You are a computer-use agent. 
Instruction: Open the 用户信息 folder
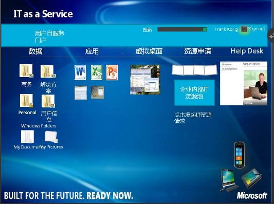(48, 101)
